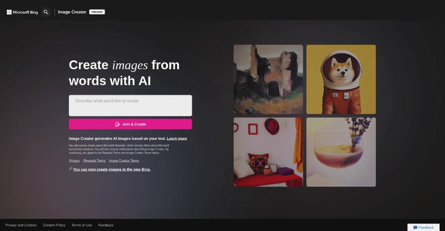Screen dimensions: 445x231
Task: Click the Feedback button with chat icon
Action: click(x=423, y=227)
